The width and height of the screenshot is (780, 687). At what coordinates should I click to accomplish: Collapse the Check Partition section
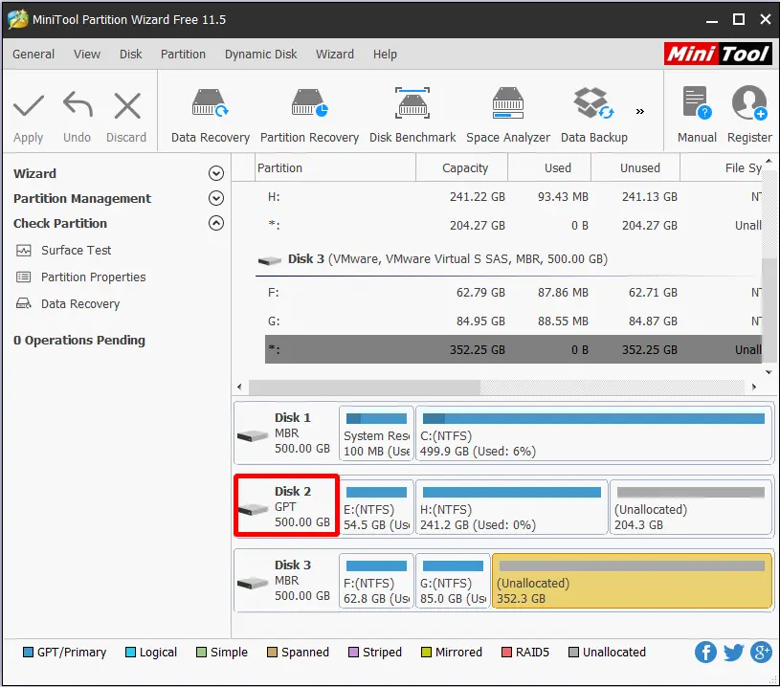[x=216, y=223]
